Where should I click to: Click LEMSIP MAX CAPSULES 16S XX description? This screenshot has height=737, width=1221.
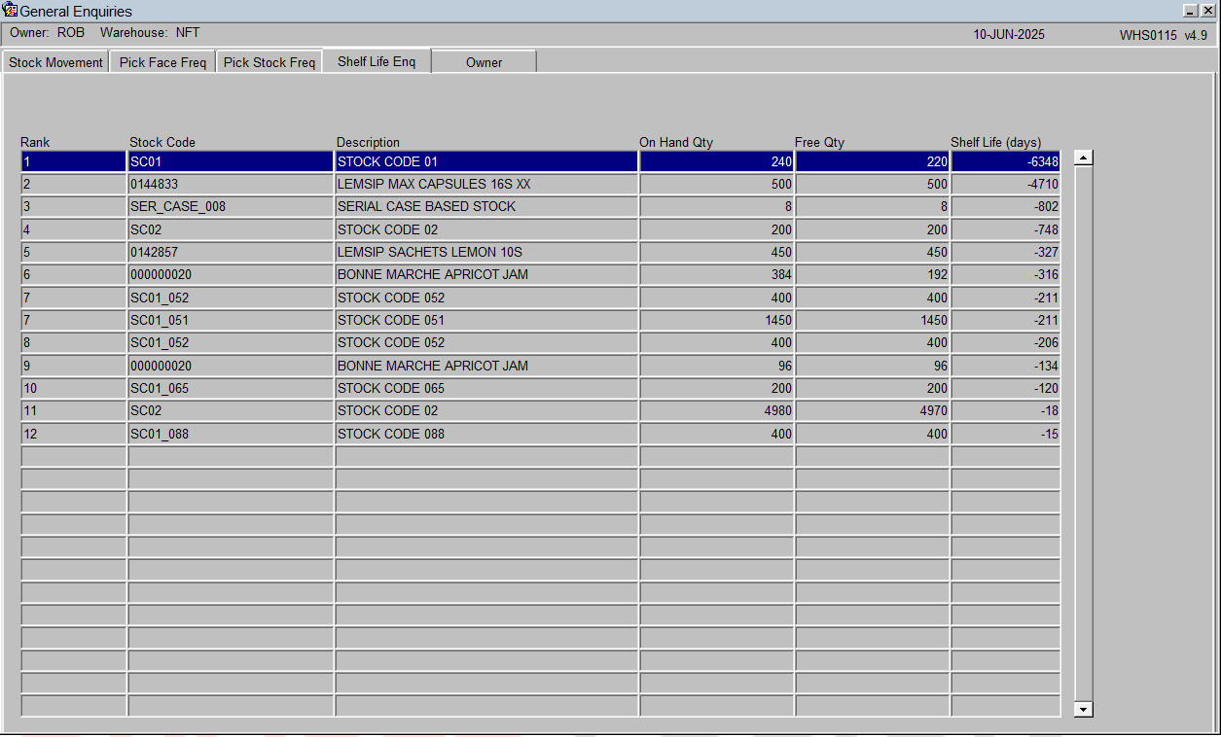[x=486, y=184]
